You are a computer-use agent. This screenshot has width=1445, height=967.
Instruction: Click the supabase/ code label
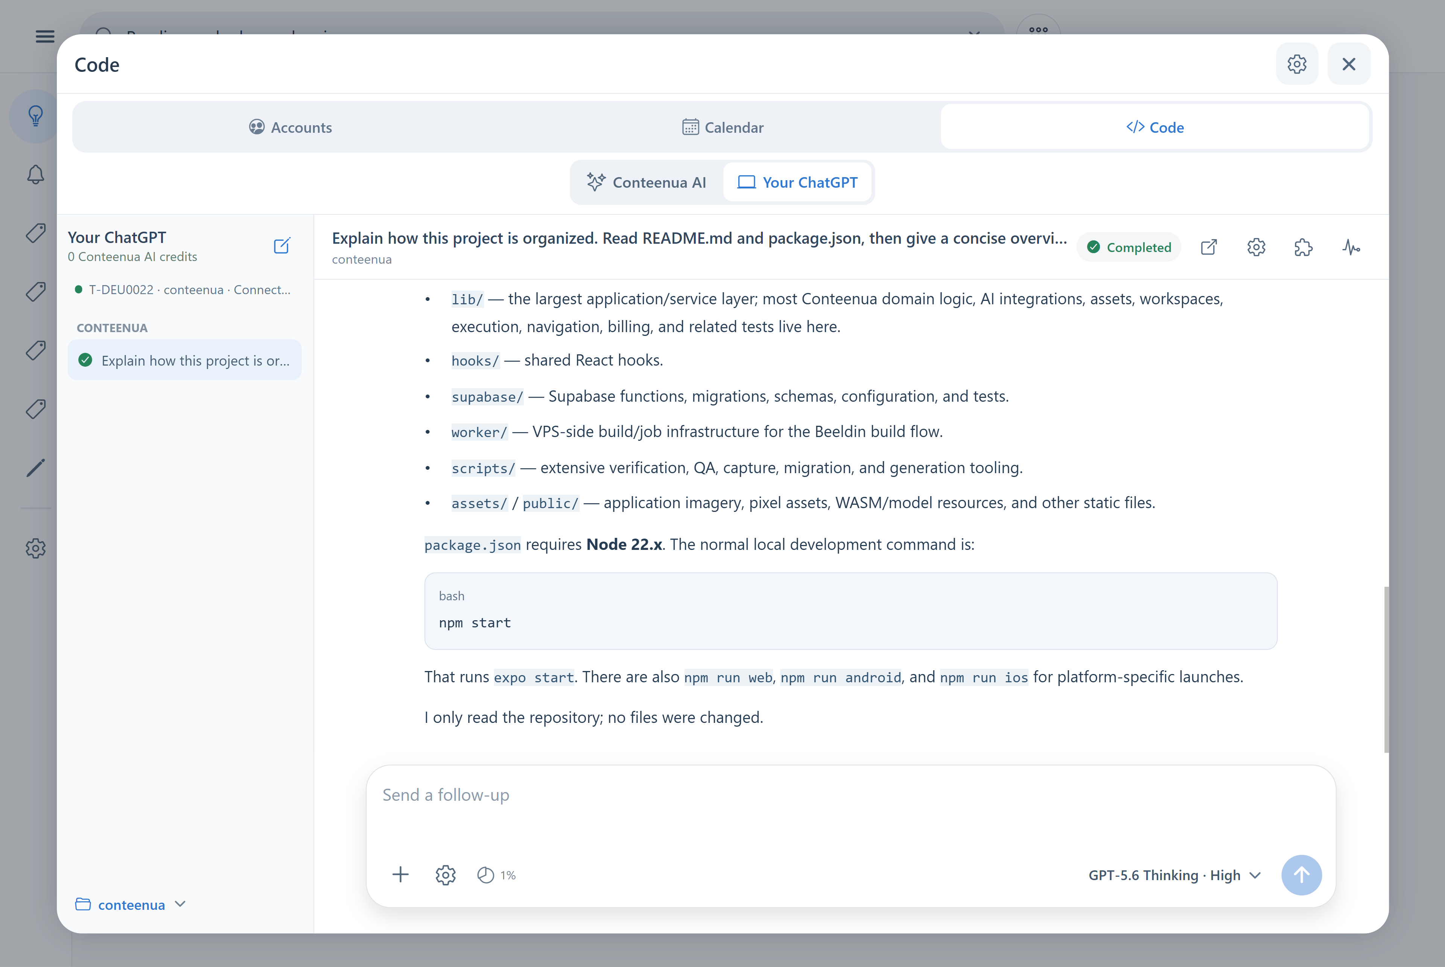[x=487, y=396]
